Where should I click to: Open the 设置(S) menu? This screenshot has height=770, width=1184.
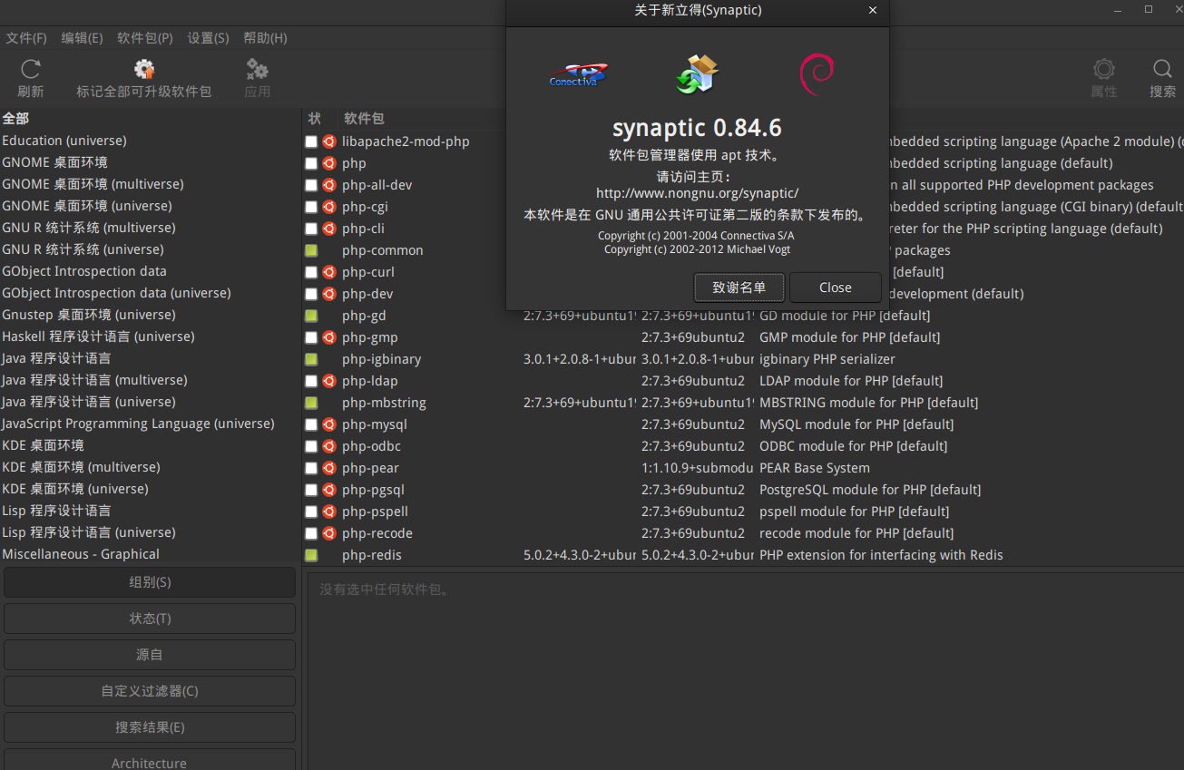click(208, 38)
